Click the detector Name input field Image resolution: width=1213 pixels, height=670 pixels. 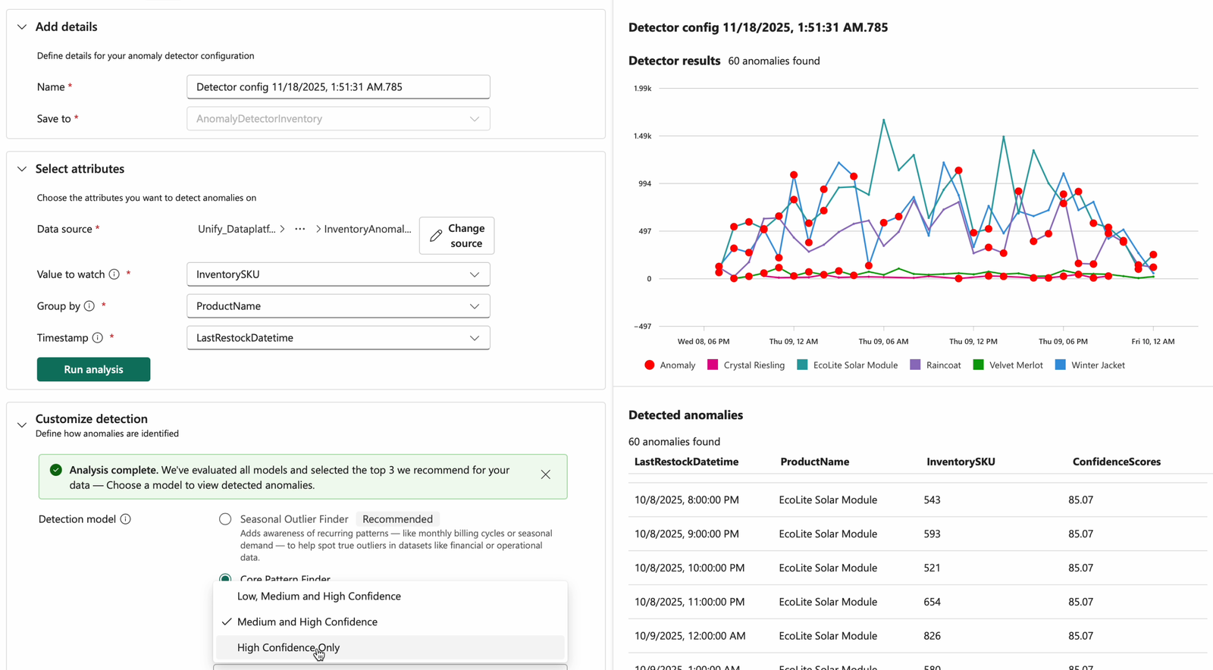[x=338, y=87]
